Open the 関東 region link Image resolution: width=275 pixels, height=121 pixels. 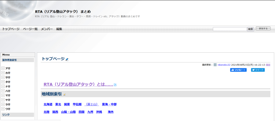tap(67, 105)
